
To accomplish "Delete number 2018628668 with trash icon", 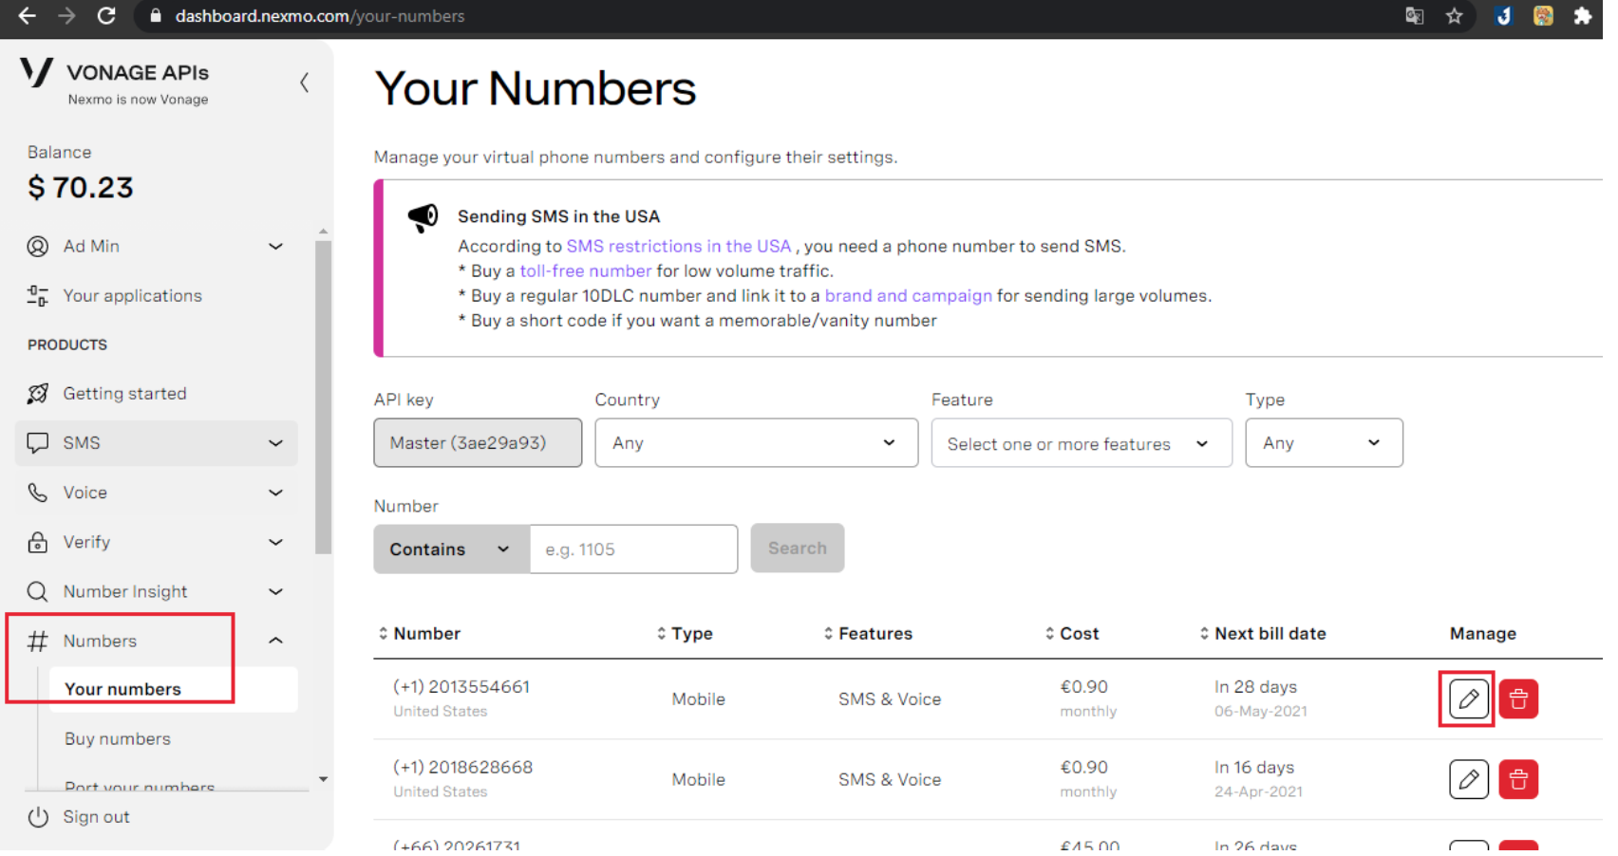I will [1517, 780].
